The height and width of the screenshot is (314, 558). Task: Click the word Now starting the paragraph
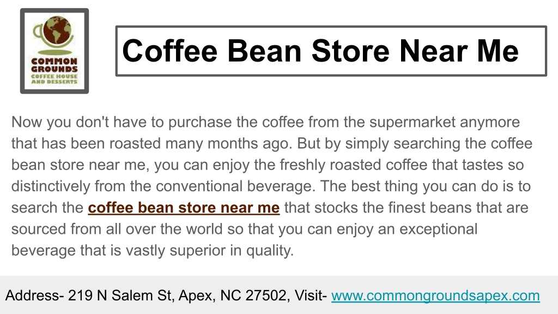(x=27, y=122)
